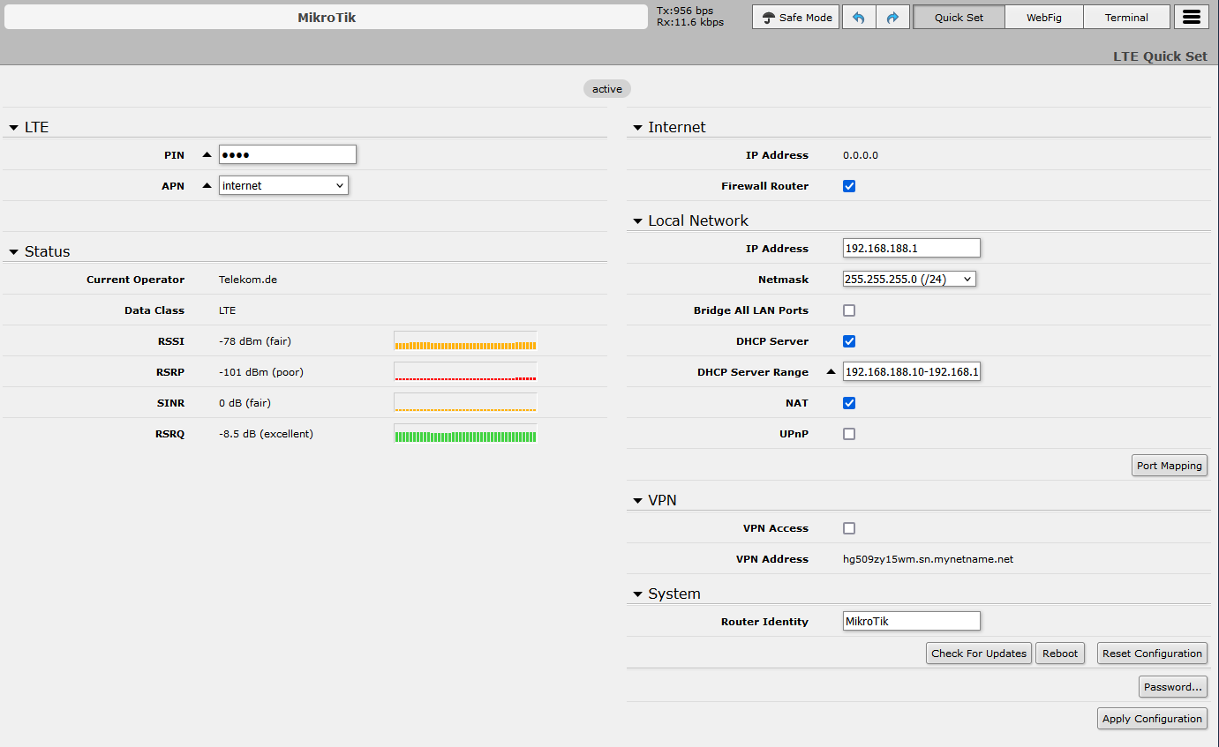1219x747 pixels.
Task: Click triangle beside DHCP Server Range
Action: click(x=831, y=372)
